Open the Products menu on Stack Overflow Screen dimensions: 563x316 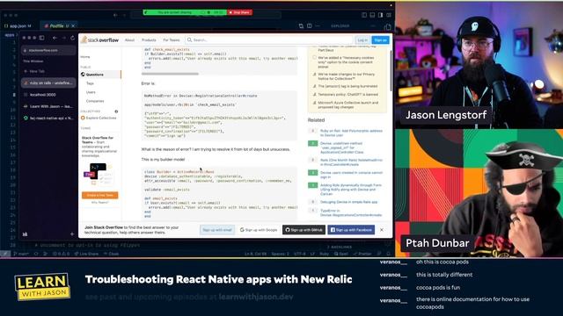click(149, 40)
